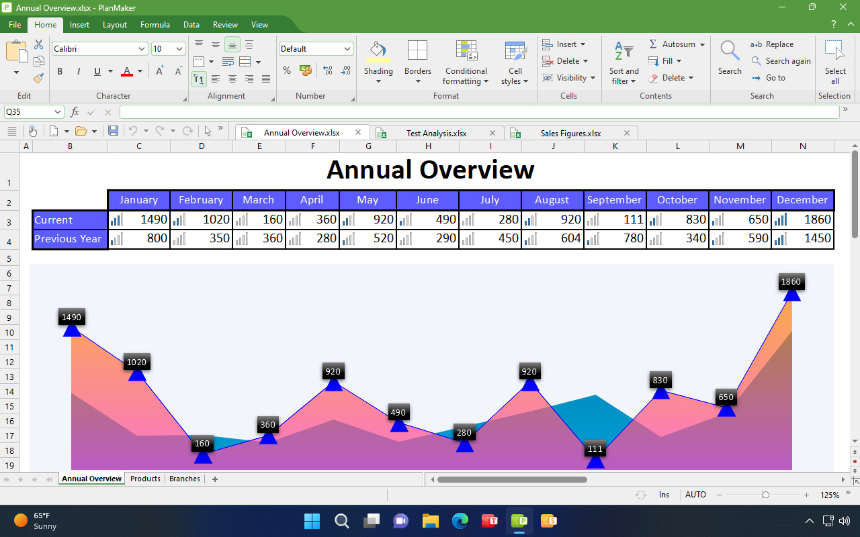
Task: Click the Open folder icon in quick toolbar
Action: point(81,131)
